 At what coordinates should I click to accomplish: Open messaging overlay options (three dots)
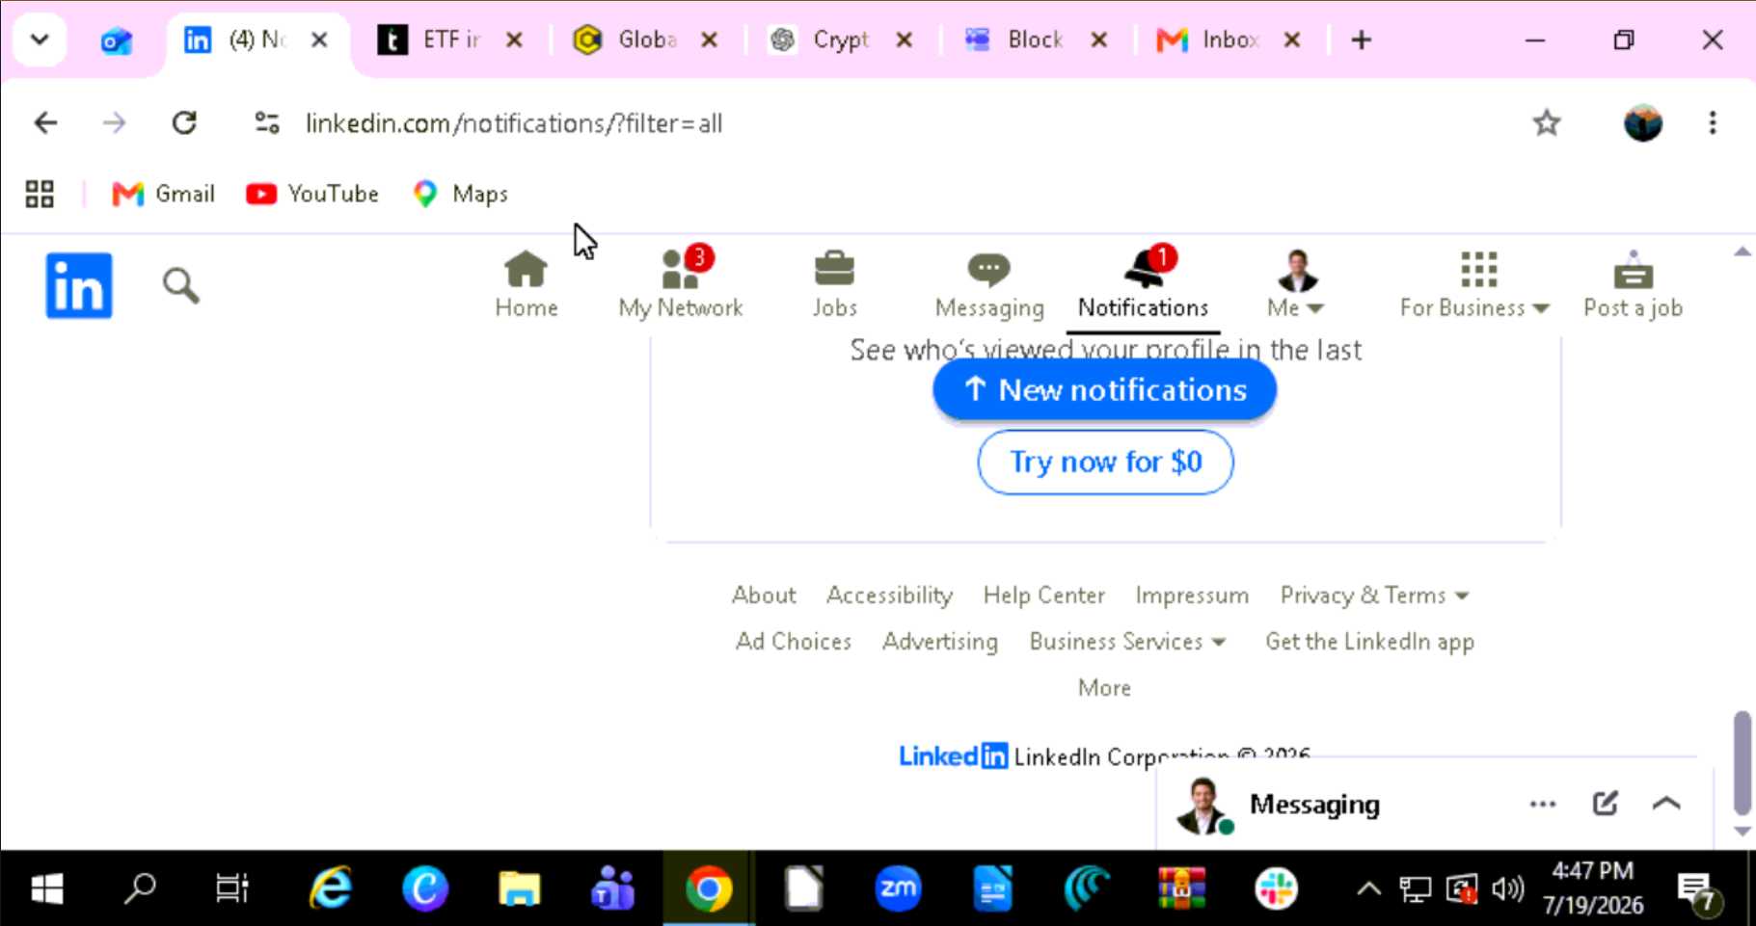1543,805
